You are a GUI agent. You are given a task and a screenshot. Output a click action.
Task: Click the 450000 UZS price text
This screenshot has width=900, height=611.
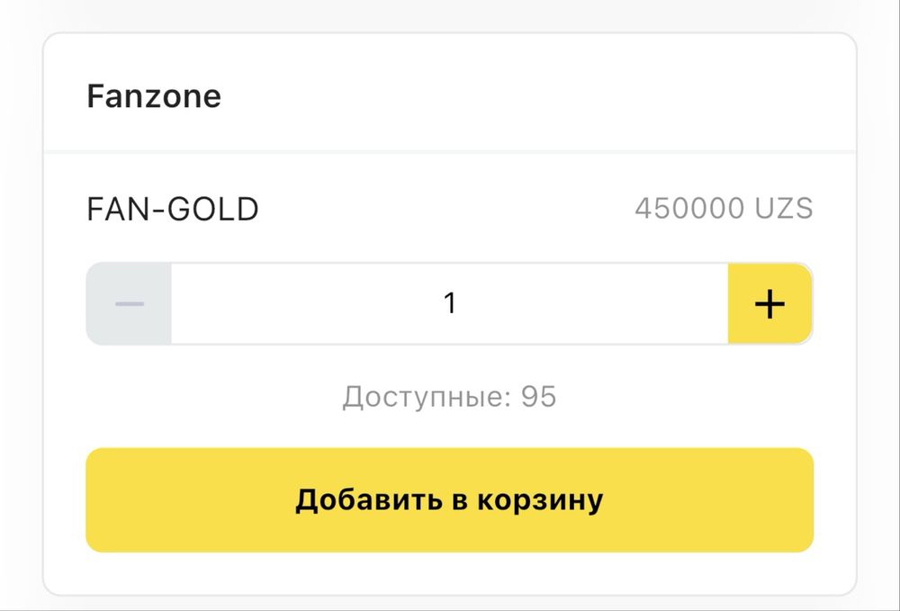[724, 209]
